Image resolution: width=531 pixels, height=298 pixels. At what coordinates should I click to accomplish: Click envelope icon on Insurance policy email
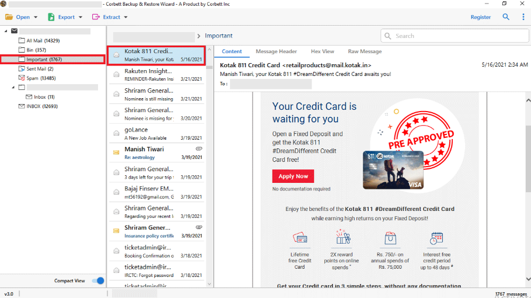[x=116, y=231]
